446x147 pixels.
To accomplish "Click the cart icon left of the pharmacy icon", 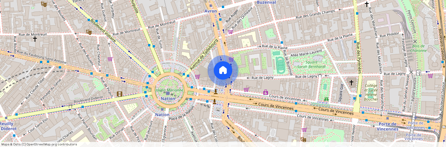I will 246,90.
